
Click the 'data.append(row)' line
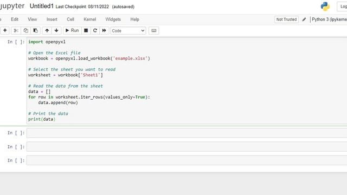point(58,102)
